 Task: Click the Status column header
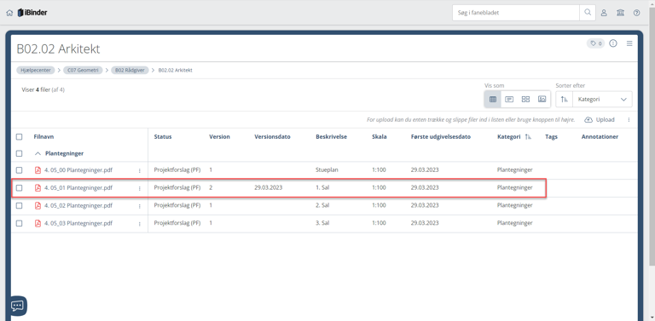click(x=163, y=137)
